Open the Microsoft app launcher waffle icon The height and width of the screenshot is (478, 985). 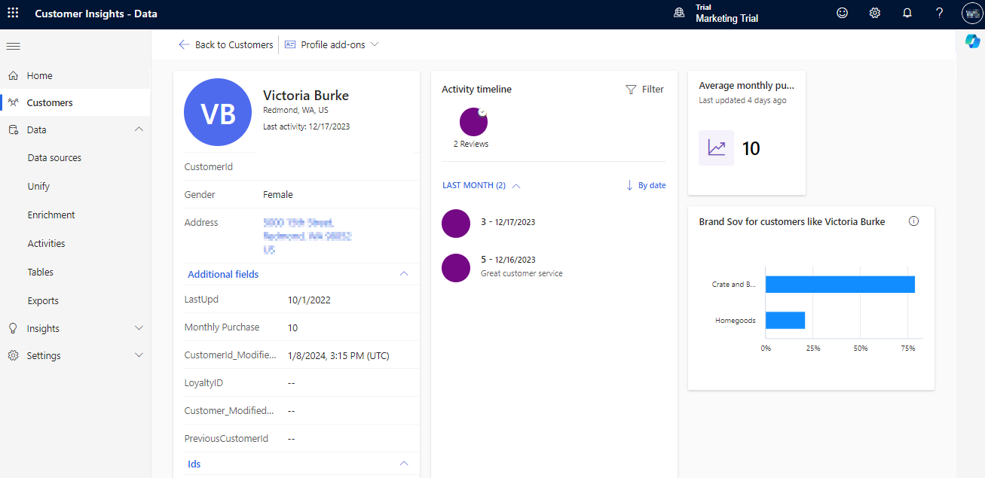13,13
